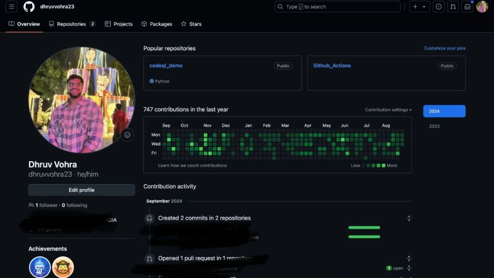
Task: Click the Projects table icon
Action: click(x=107, y=24)
